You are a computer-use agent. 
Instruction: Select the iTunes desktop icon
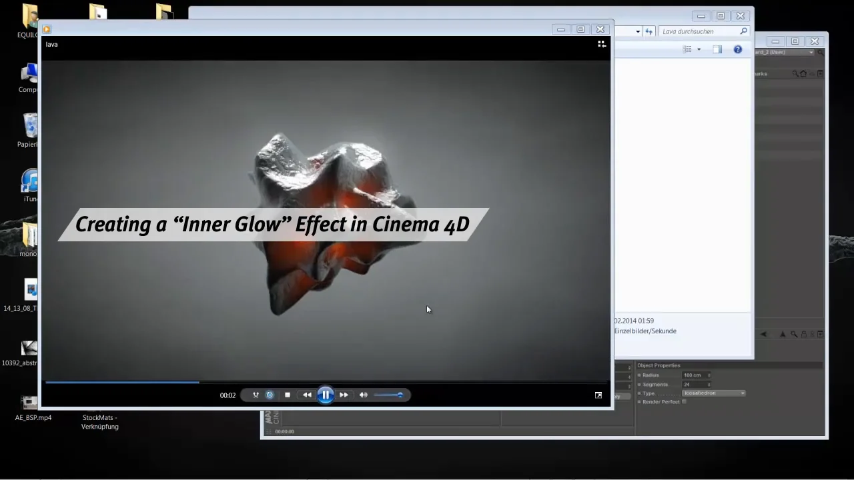31,186
